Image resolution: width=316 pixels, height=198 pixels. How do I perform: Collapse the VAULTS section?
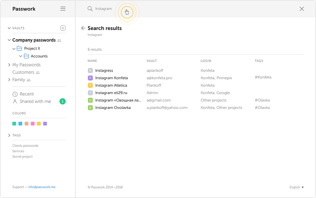[x=9, y=28]
